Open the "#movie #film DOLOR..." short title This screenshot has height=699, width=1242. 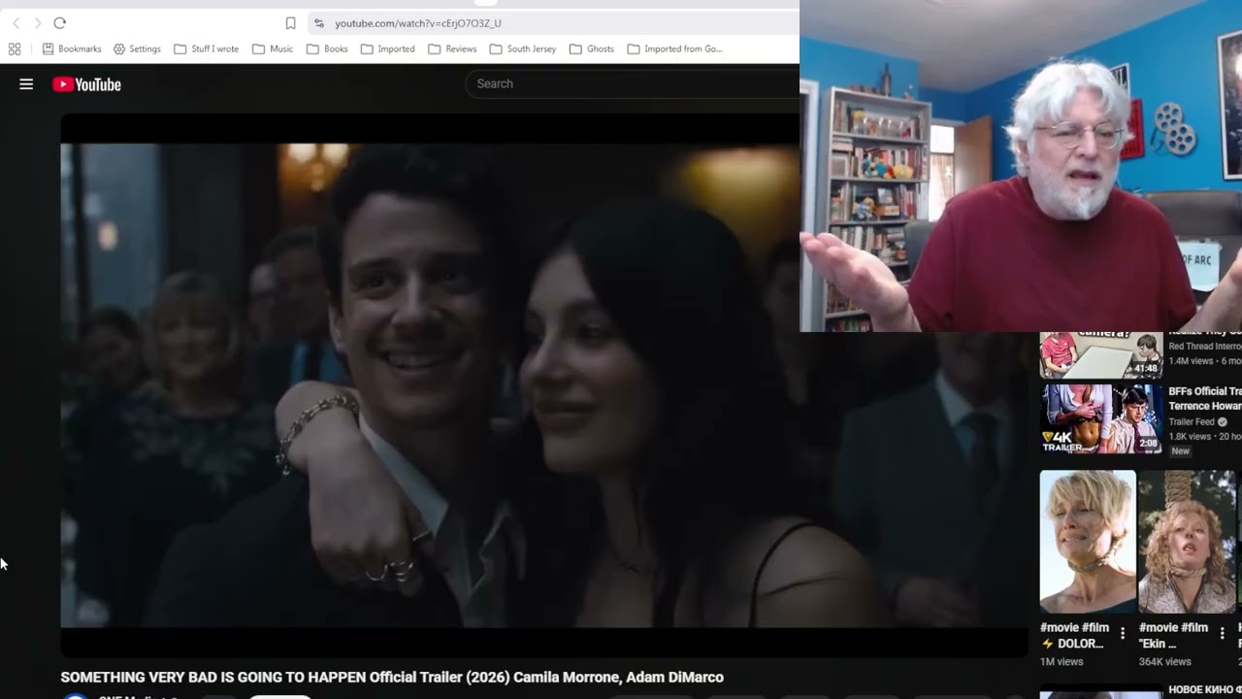click(1075, 636)
